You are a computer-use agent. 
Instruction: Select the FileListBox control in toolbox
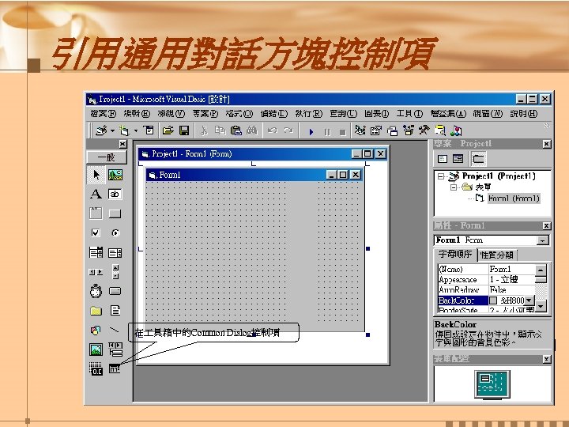coord(115,311)
